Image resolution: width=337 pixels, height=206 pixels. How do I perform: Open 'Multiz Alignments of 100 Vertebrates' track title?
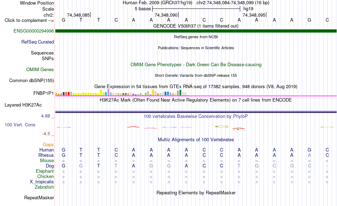196,140
